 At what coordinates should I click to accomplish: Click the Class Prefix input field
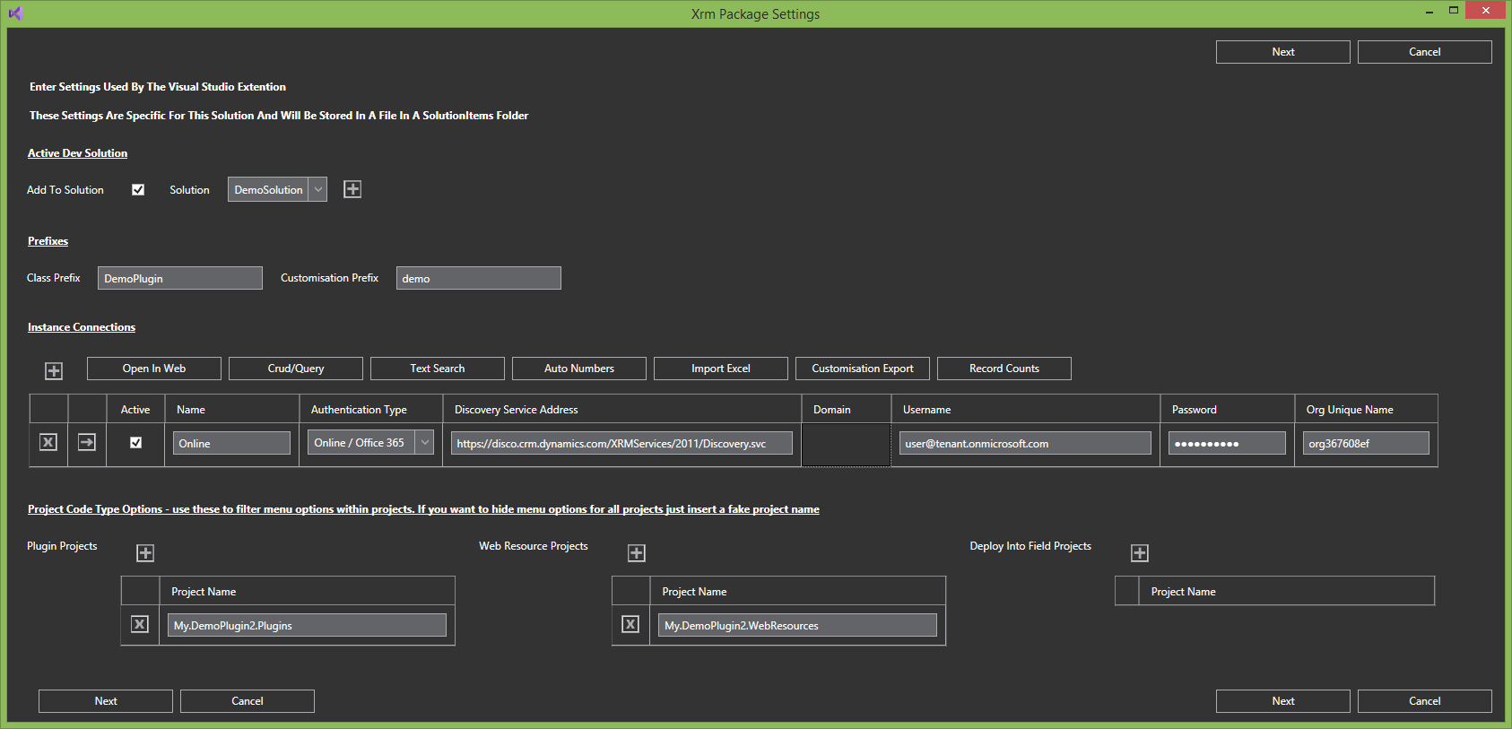[x=179, y=278]
